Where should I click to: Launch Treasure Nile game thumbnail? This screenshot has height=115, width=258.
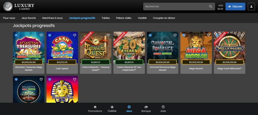point(62,89)
